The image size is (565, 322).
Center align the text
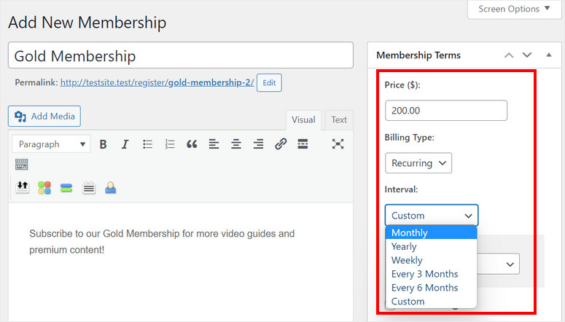point(236,144)
